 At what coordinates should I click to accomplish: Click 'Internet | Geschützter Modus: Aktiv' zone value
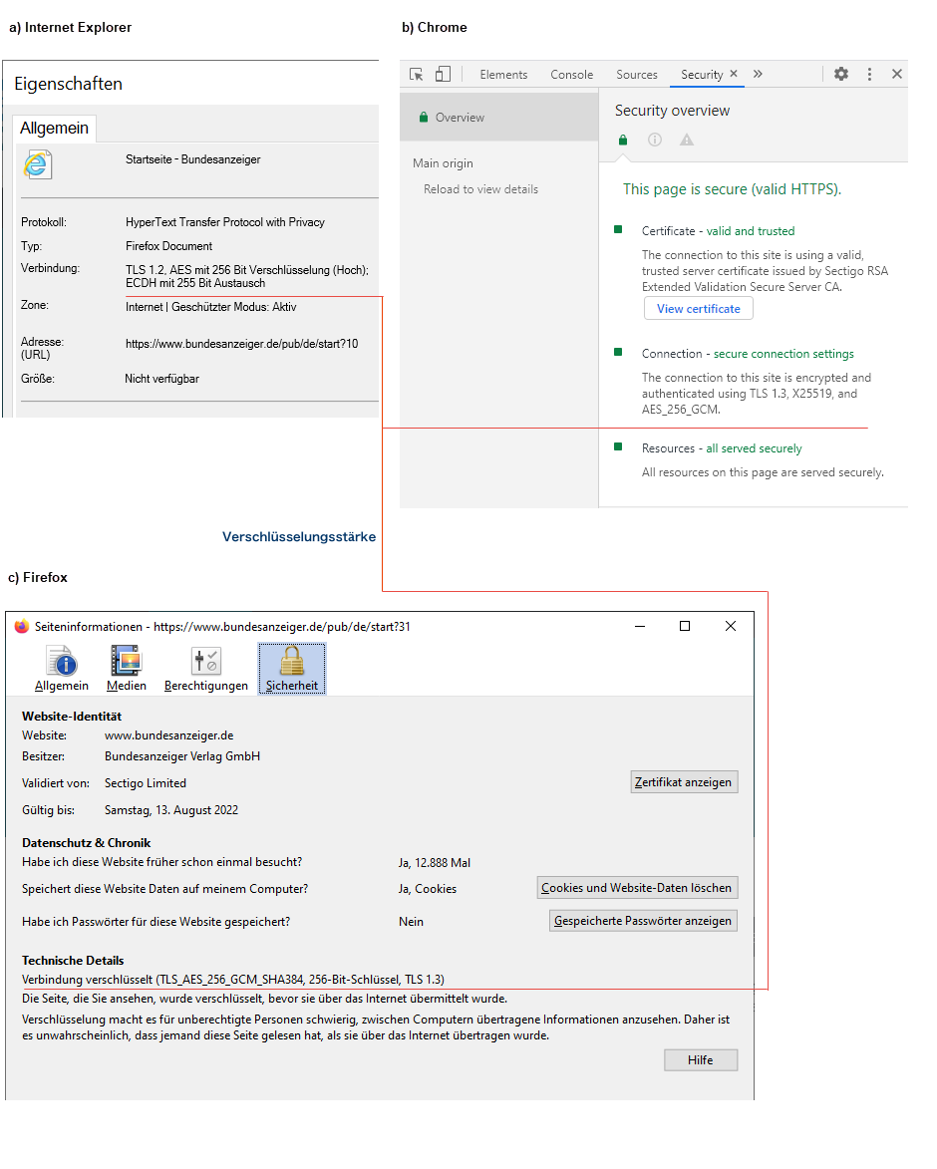211,306
